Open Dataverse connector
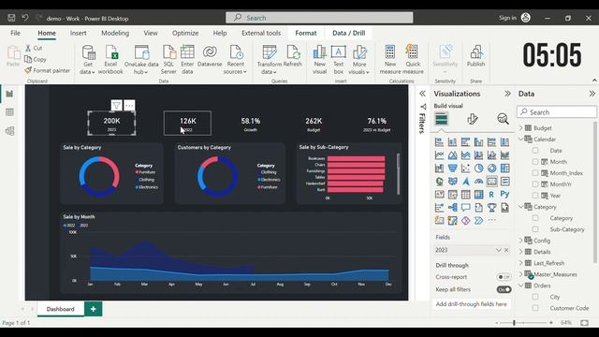Image resolution: width=599 pixels, height=337 pixels. click(210, 56)
